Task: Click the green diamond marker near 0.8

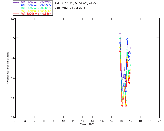Action: pyautogui.click(x=120, y=38)
